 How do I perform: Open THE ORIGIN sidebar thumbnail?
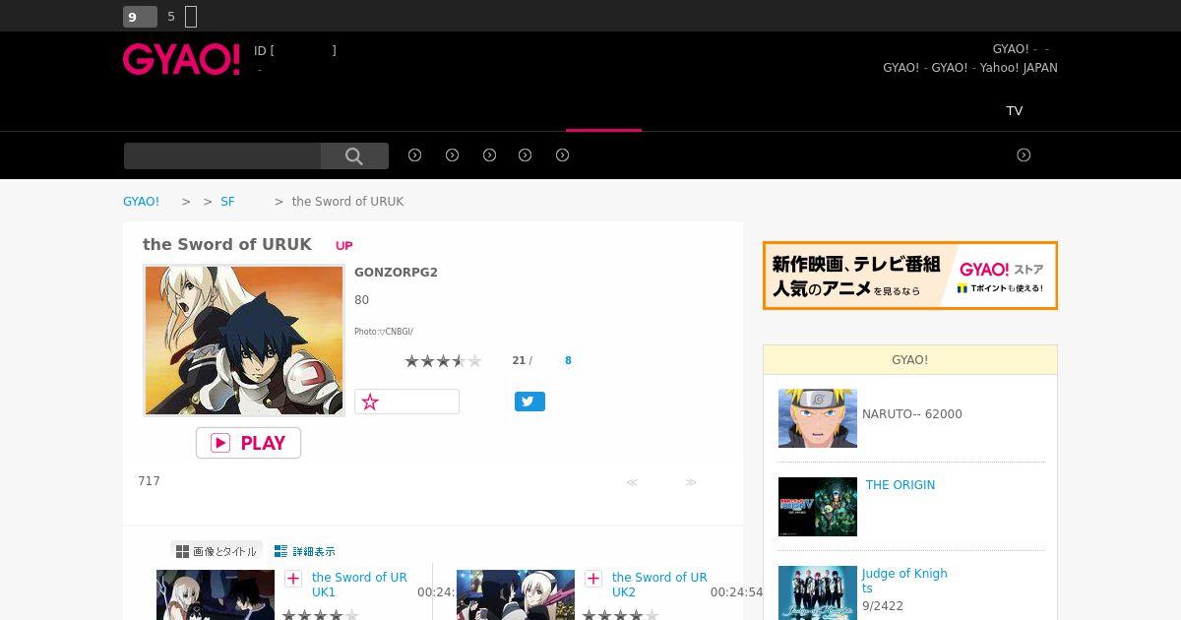(818, 507)
